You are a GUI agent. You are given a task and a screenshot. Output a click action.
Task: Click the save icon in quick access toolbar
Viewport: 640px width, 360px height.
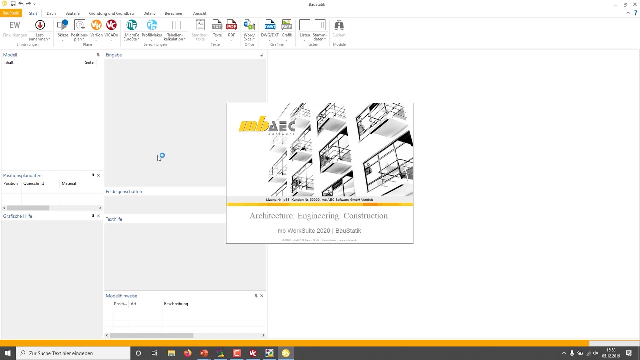click(13, 4)
